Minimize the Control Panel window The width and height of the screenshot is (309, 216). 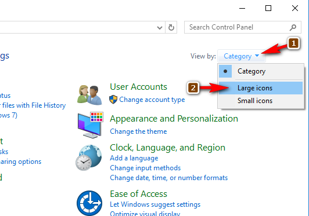click(242, 8)
